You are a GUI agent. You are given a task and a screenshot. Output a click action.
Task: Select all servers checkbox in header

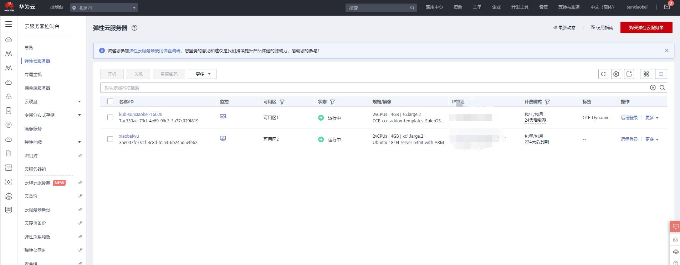click(x=110, y=102)
